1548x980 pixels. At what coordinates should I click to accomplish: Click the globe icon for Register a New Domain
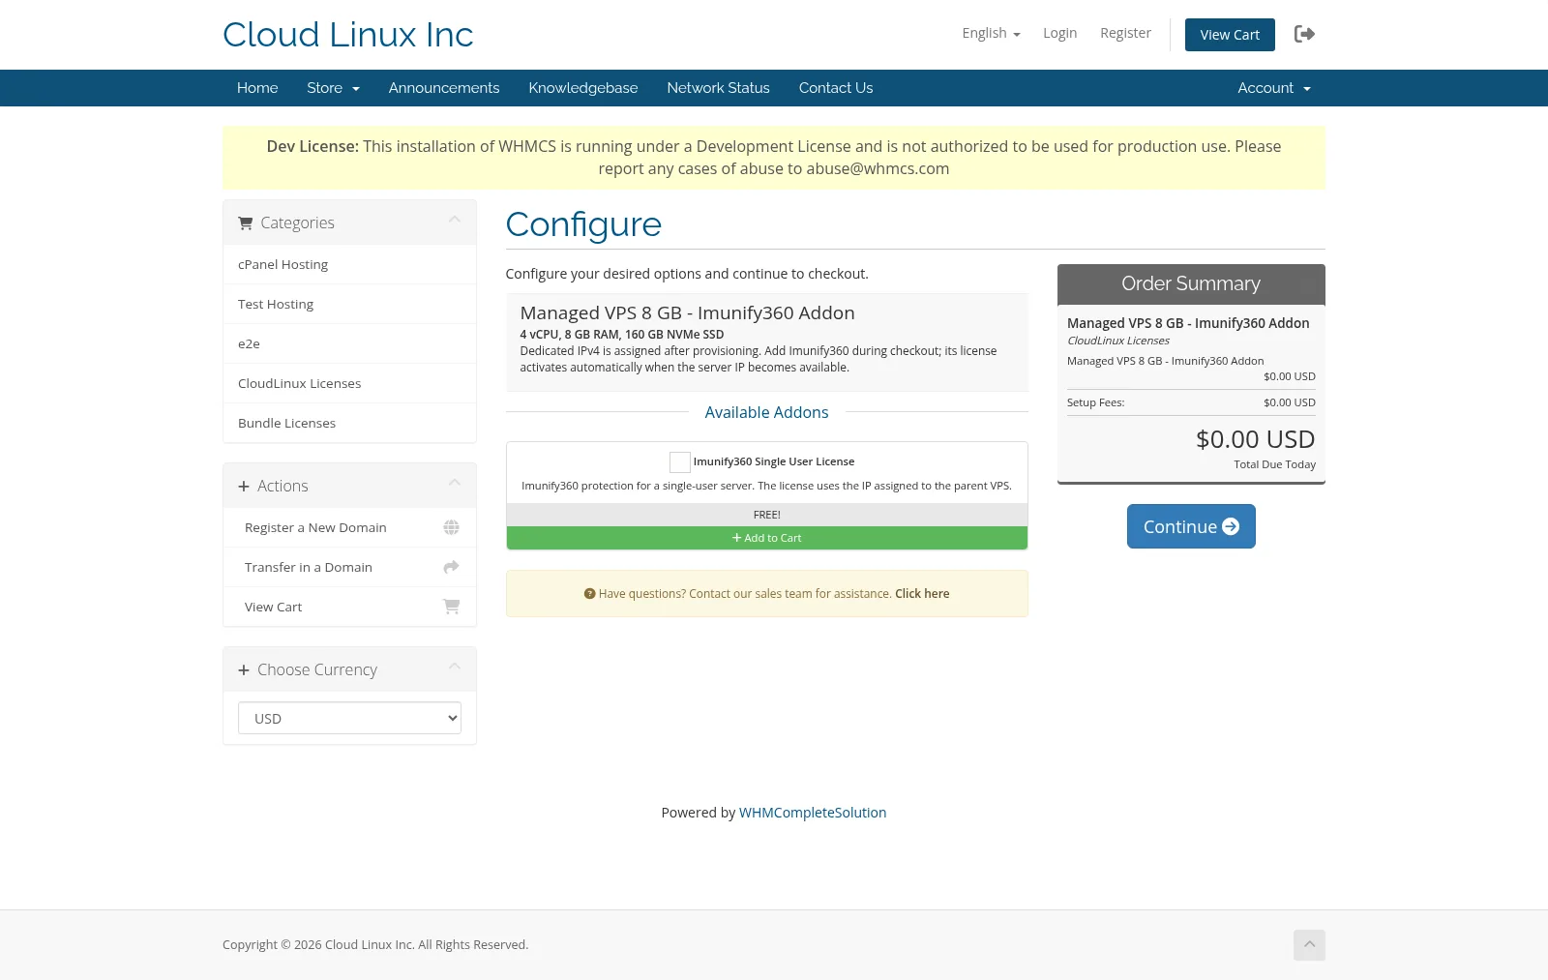click(451, 527)
